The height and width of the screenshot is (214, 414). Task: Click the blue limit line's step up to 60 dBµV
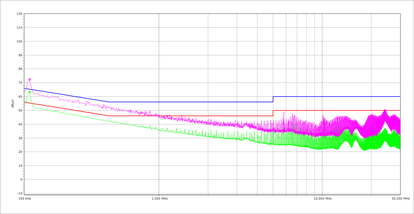tap(273, 99)
